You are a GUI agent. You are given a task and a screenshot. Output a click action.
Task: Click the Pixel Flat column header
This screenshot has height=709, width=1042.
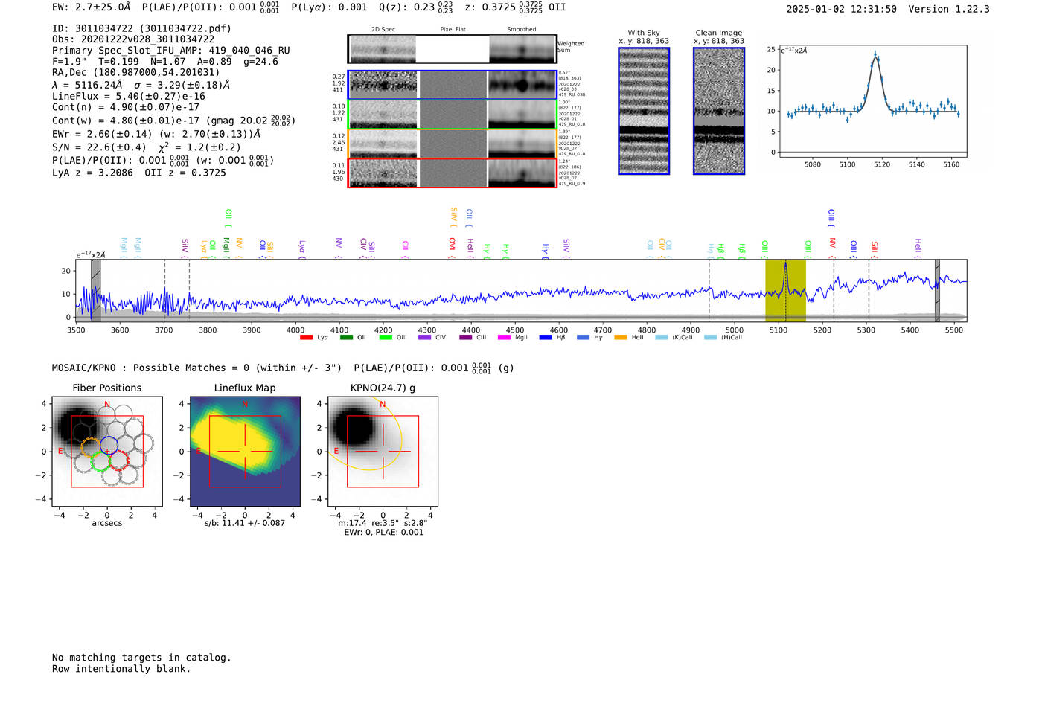coord(453,30)
